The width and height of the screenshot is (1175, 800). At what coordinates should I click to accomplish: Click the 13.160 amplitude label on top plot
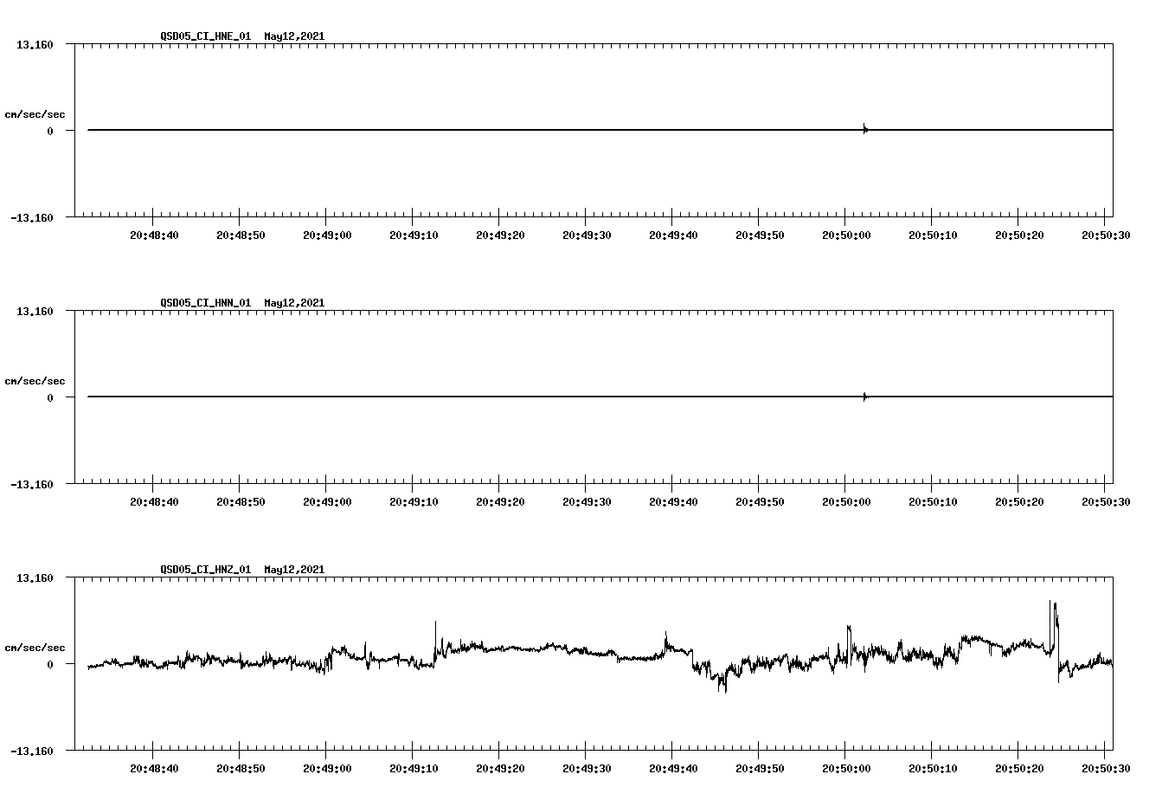pyautogui.click(x=36, y=43)
